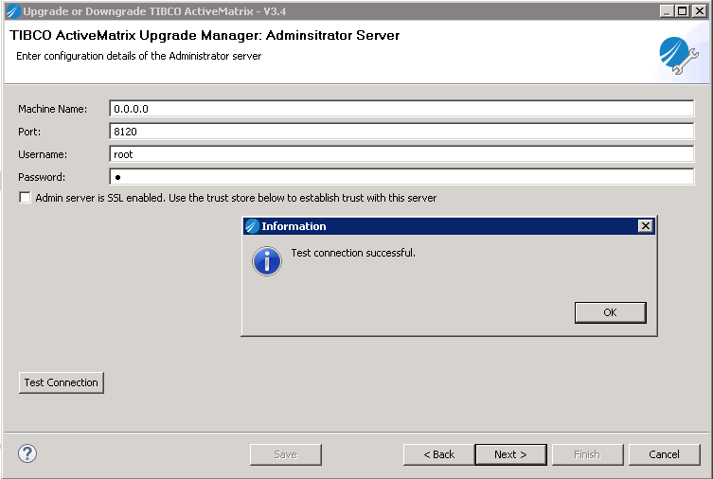The height and width of the screenshot is (479, 713).
Task: Click the TIBCO icon in main title bar
Action: tap(11, 10)
